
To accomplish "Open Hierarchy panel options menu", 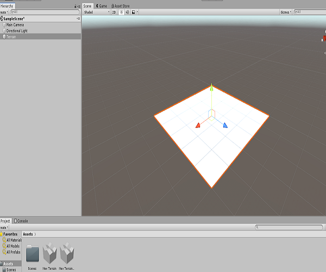I will 79,7.
